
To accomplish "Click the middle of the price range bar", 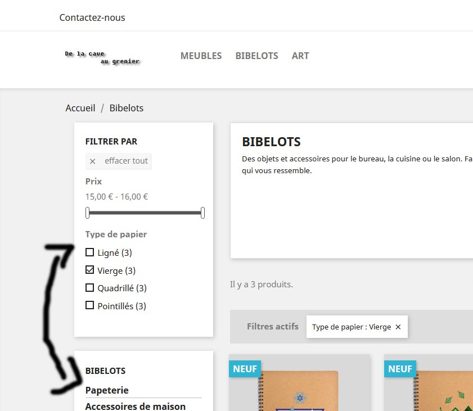I will 145,213.
